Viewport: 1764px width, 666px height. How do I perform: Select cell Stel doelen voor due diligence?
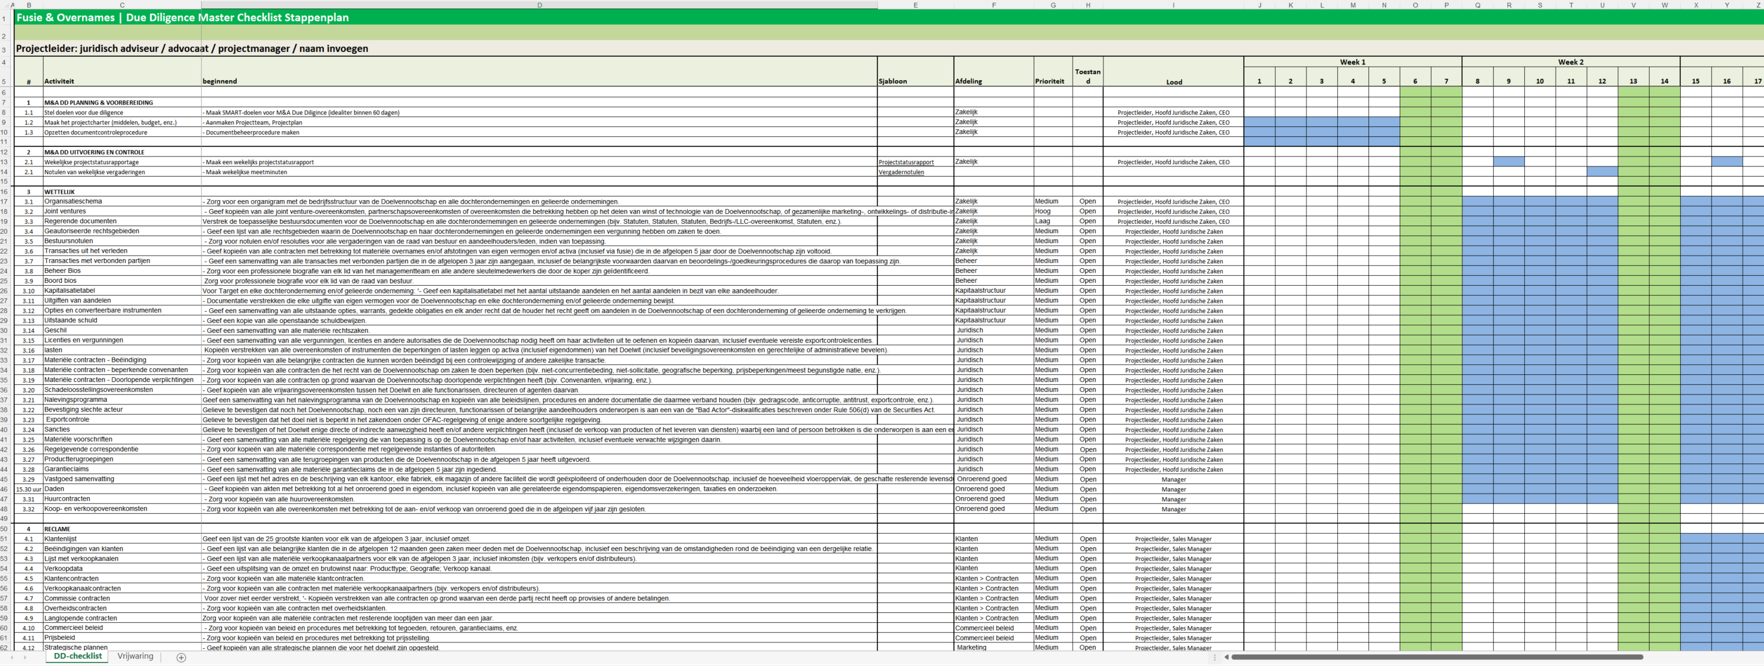[122, 112]
